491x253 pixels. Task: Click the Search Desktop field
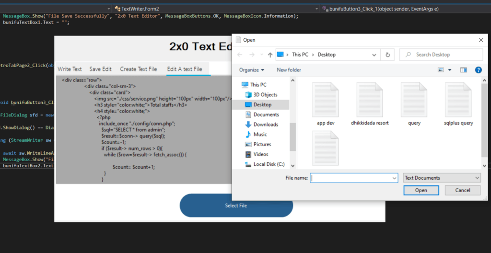[x=441, y=55]
